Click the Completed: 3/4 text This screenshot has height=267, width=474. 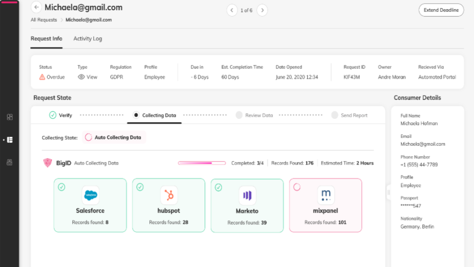pos(247,163)
